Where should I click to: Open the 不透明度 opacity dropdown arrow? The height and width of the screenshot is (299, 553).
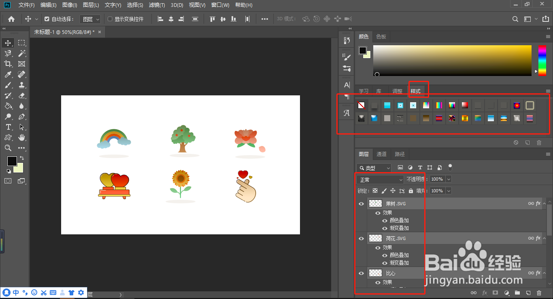[x=448, y=179]
